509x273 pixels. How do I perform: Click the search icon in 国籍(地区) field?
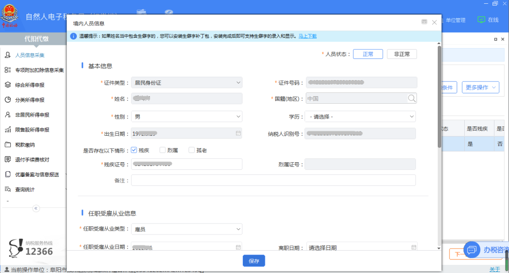411,99
